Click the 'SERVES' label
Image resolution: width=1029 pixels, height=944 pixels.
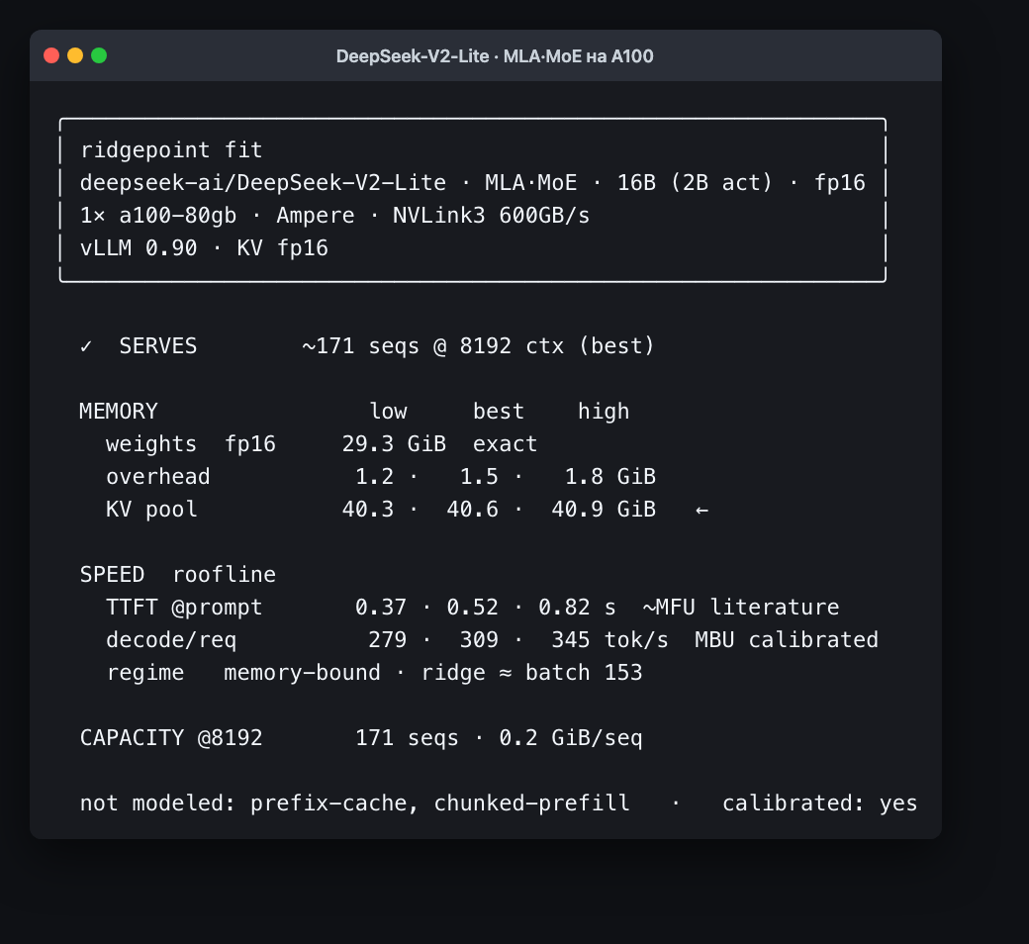coord(158,346)
